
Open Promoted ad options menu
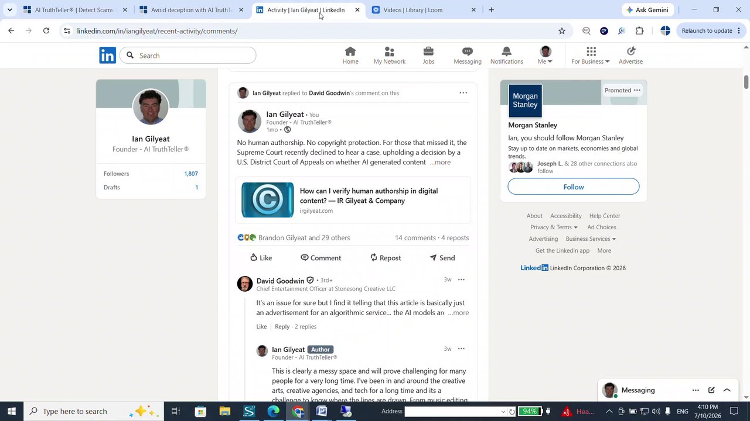pos(637,90)
